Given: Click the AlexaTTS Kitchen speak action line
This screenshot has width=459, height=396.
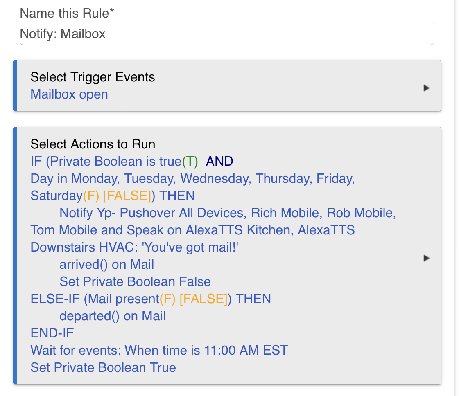Looking at the screenshot, I should (192, 230).
